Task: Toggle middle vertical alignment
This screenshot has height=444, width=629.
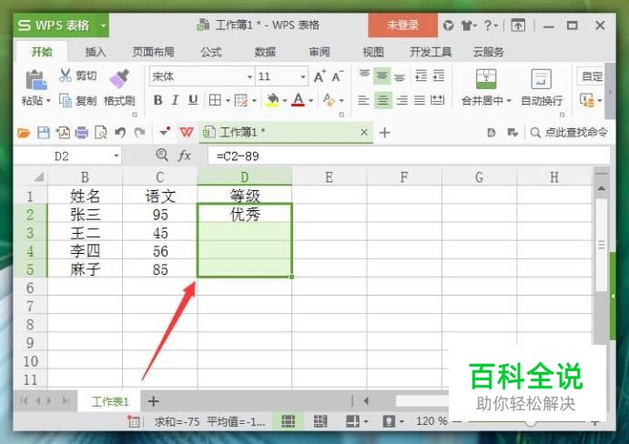Action: [382, 76]
